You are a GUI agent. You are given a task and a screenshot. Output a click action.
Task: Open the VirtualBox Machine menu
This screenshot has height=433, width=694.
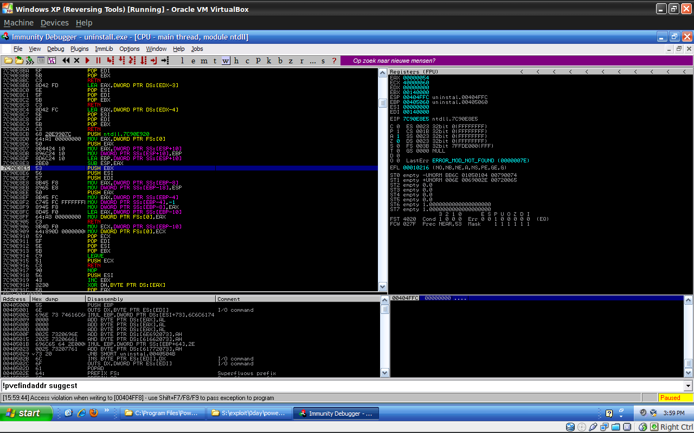[18, 23]
